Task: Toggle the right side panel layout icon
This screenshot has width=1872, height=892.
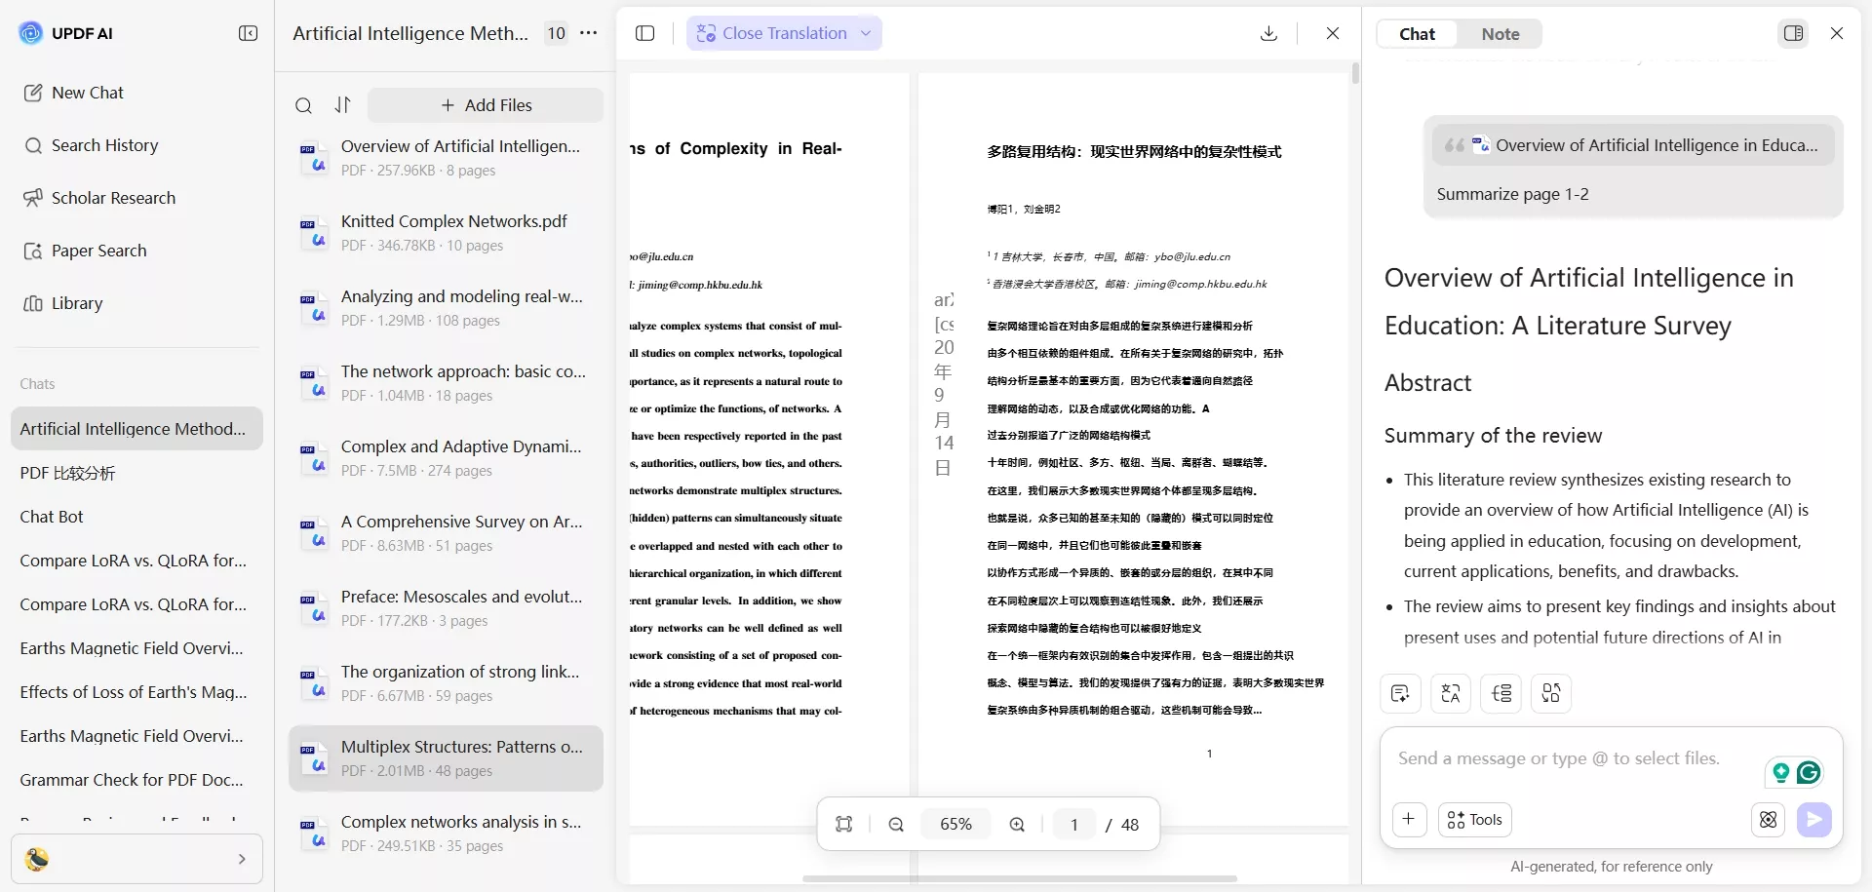Action: pos(1792,32)
